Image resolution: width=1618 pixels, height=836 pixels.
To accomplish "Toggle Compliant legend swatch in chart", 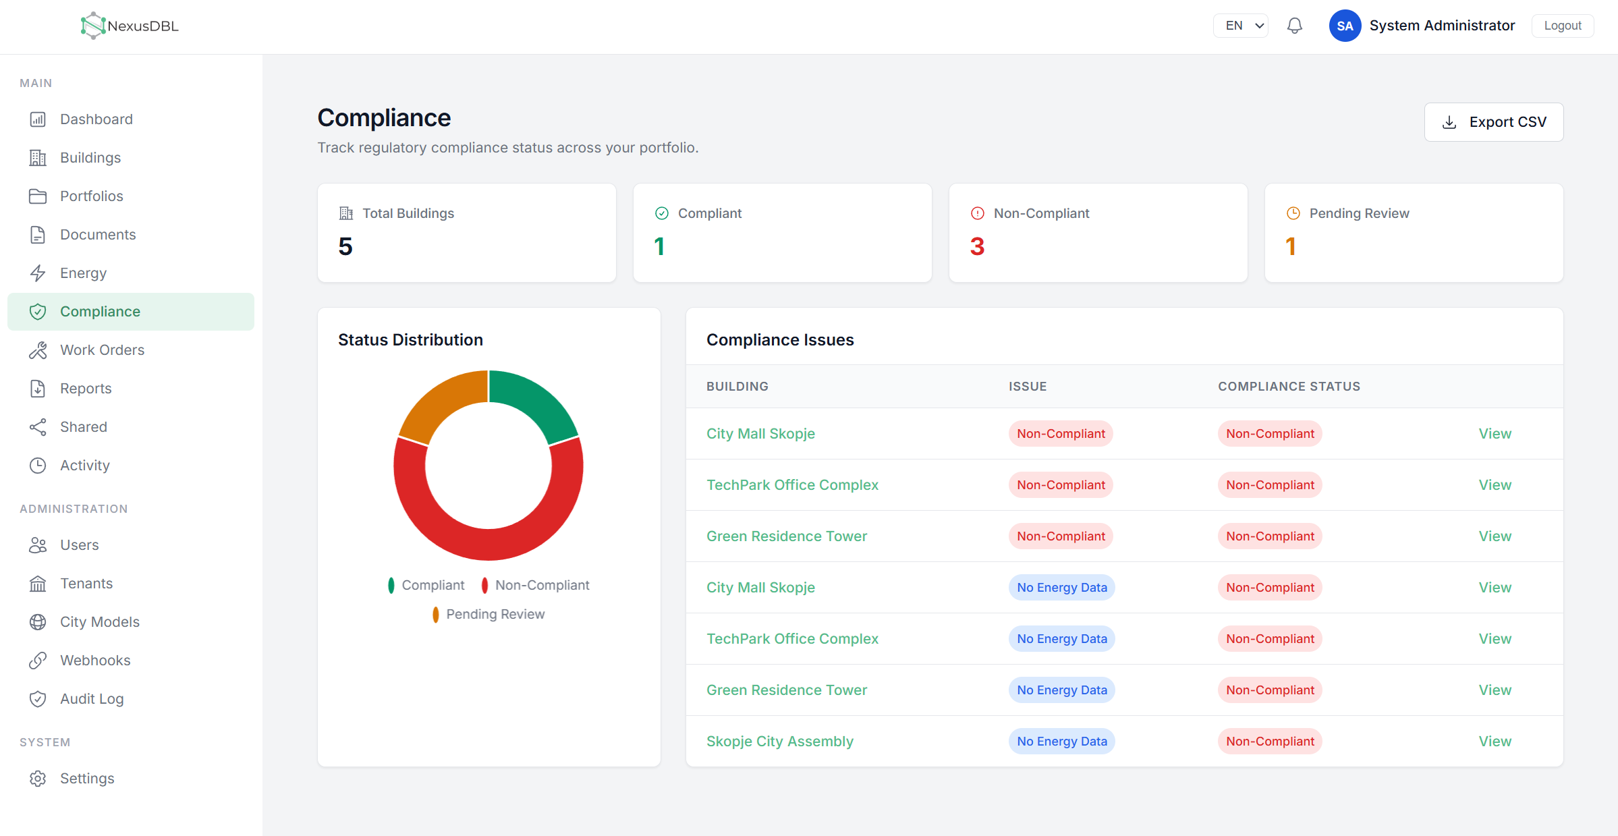I will click(391, 586).
